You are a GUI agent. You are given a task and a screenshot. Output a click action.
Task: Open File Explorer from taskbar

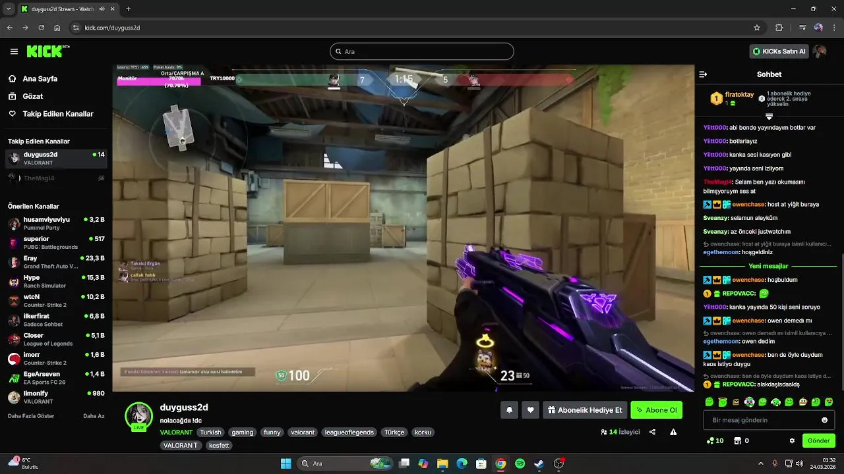click(442, 463)
